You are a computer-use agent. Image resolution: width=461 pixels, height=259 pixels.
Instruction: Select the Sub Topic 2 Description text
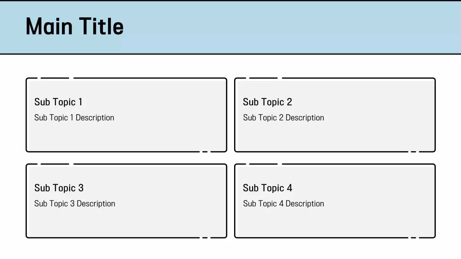click(283, 118)
